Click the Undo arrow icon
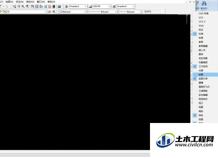The image size is (218, 158). [x=1, y=7]
